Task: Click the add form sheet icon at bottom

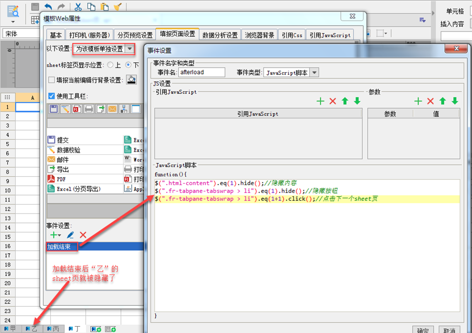Action: tap(111, 329)
